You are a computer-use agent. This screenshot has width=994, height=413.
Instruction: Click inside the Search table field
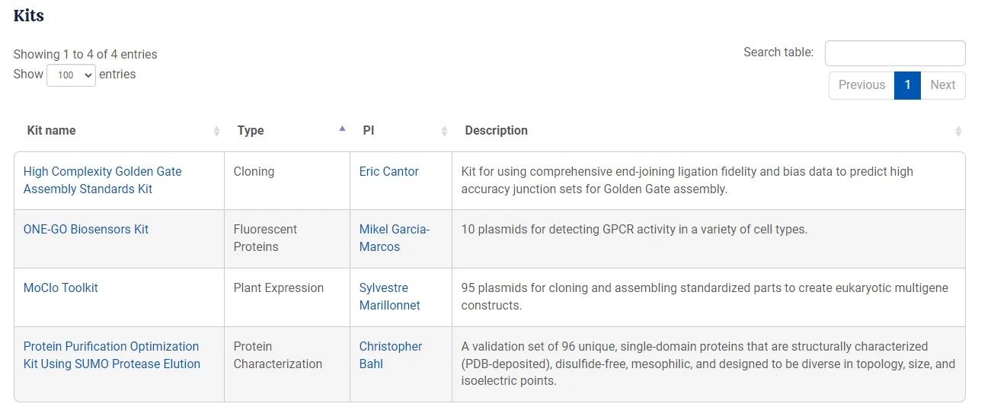click(895, 53)
